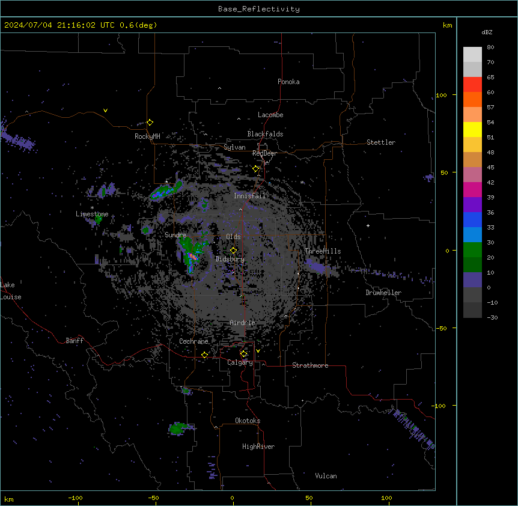Click the 80 value on dBZ legend

point(490,47)
